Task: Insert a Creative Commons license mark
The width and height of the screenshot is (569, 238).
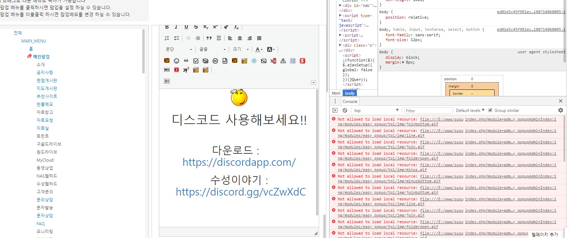Action: pos(215,61)
